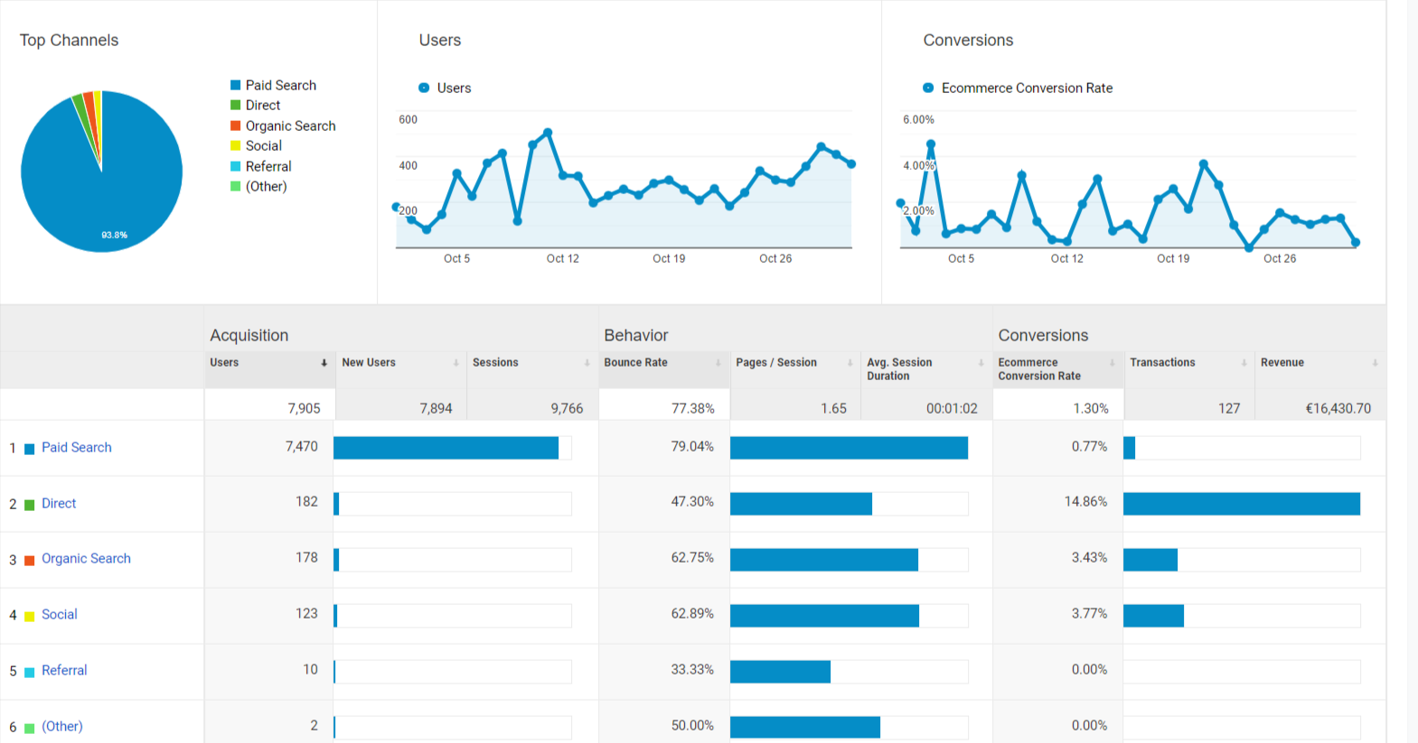
Task: Sort by Pages / Session arrow
Action: tap(850, 363)
